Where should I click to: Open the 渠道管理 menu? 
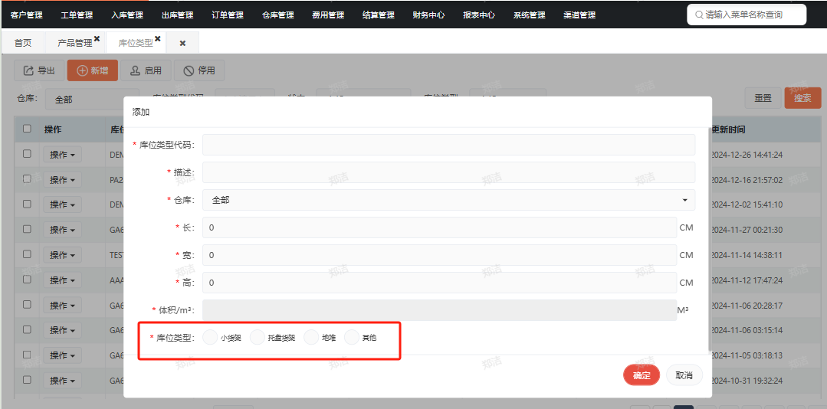pos(579,15)
